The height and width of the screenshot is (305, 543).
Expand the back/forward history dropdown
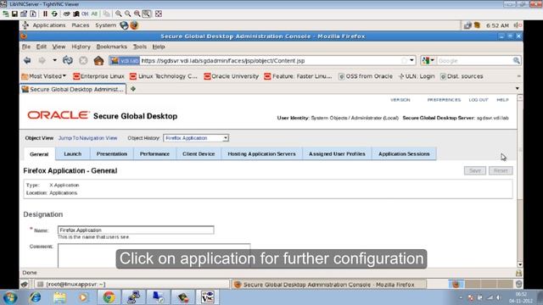(54, 60)
